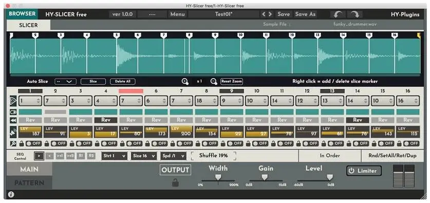The width and height of the screenshot is (430, 203).
Task: Click the step enable row toggle icon
Action: (x=13, y=112)
